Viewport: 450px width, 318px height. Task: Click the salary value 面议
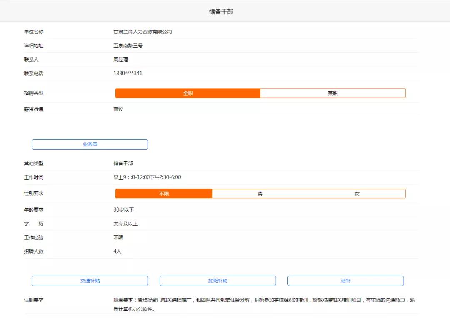118,109
